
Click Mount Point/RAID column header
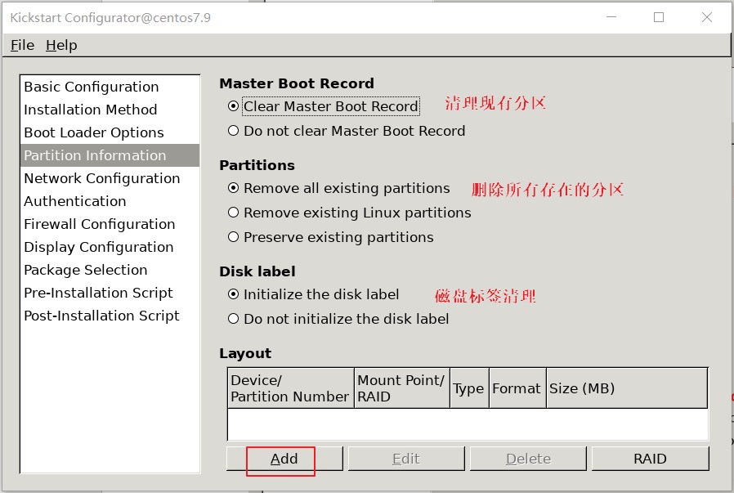coord(402,388)
